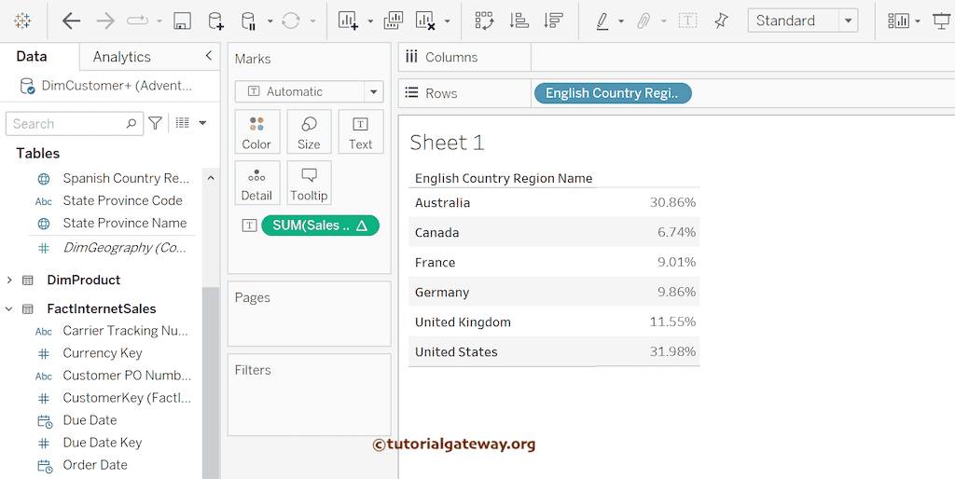Screen dimensions: 955x479
Task: Click the Swap Rows and Columns icon
Action: point(484,21)
